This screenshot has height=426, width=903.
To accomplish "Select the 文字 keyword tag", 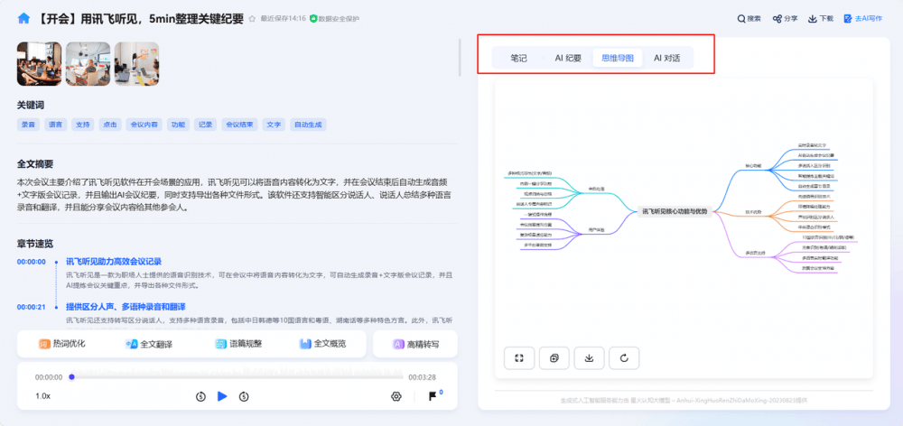I will click(x=275, y=125).
